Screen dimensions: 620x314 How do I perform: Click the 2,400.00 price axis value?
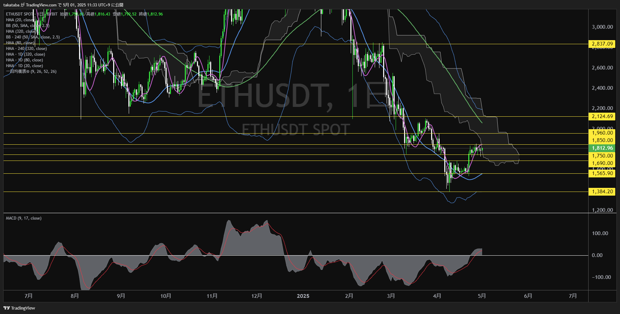tap(602, 88)
